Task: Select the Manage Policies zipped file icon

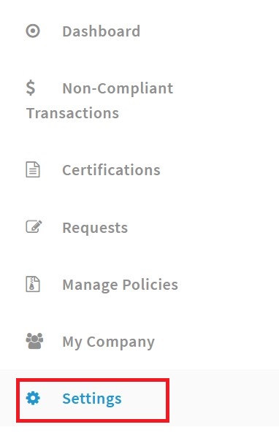Action: (33, 284)
